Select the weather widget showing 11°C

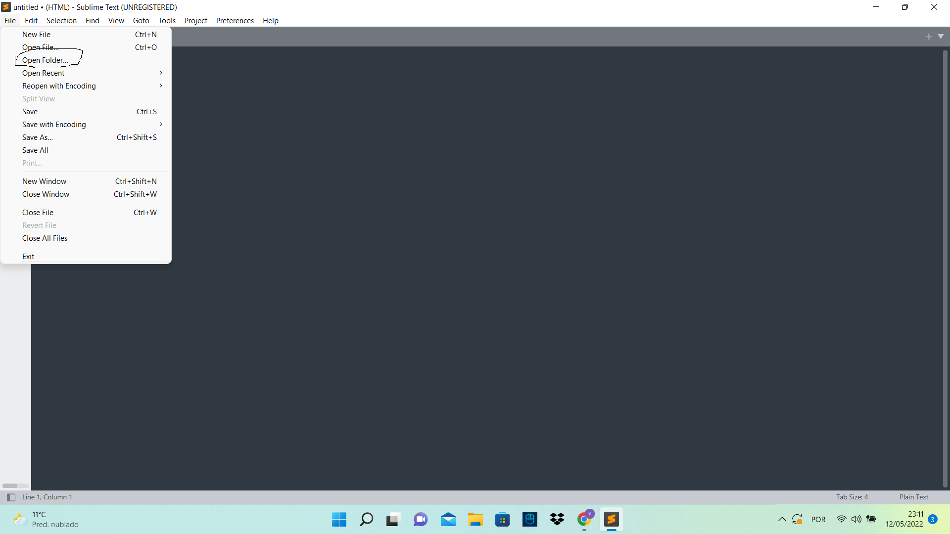[46, 519]
